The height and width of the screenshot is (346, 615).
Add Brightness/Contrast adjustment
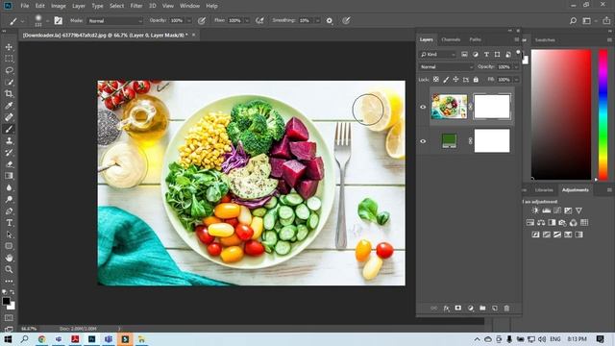(x=535, y=210)
